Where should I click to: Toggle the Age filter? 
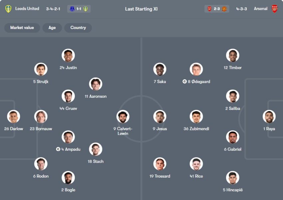[x=52, y=28]
